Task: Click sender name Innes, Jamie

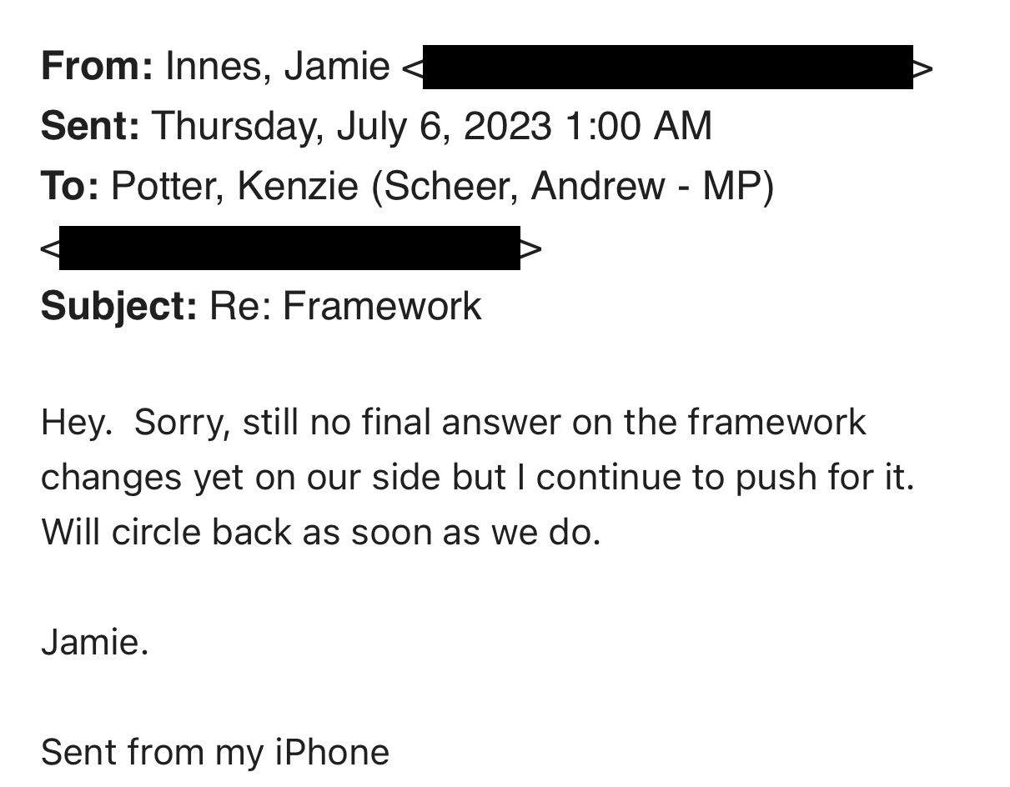Action: (x=277, y=66)
